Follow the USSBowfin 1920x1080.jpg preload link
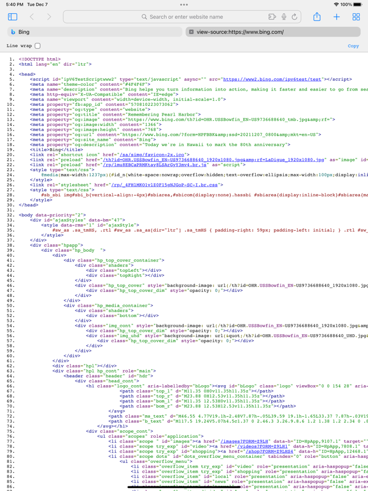The image size is (368, 491). point(213,160)
